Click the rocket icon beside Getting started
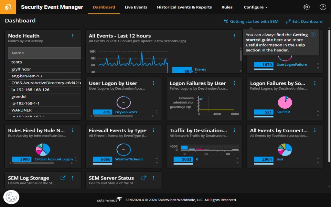 [x=226, y=21]
